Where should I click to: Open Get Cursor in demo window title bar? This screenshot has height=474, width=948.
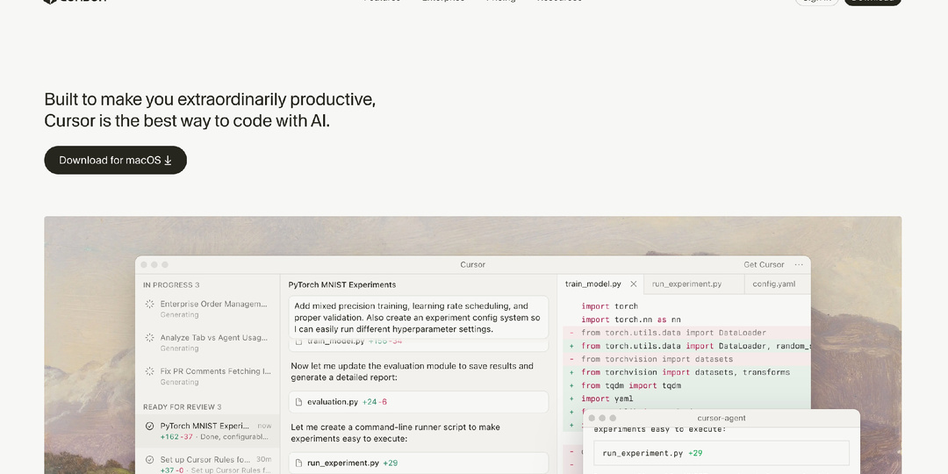764,265
